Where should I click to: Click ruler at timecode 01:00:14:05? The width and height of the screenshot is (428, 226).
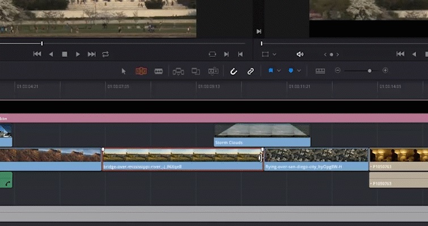391,86
